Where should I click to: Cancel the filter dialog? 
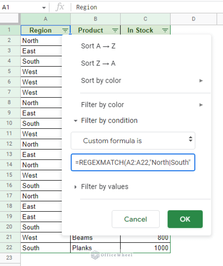[135, 219]
